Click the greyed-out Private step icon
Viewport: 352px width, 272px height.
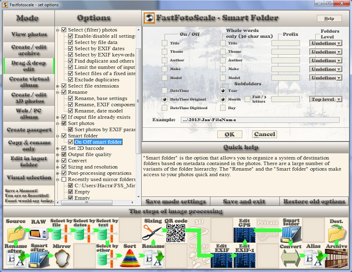(268, 231)
